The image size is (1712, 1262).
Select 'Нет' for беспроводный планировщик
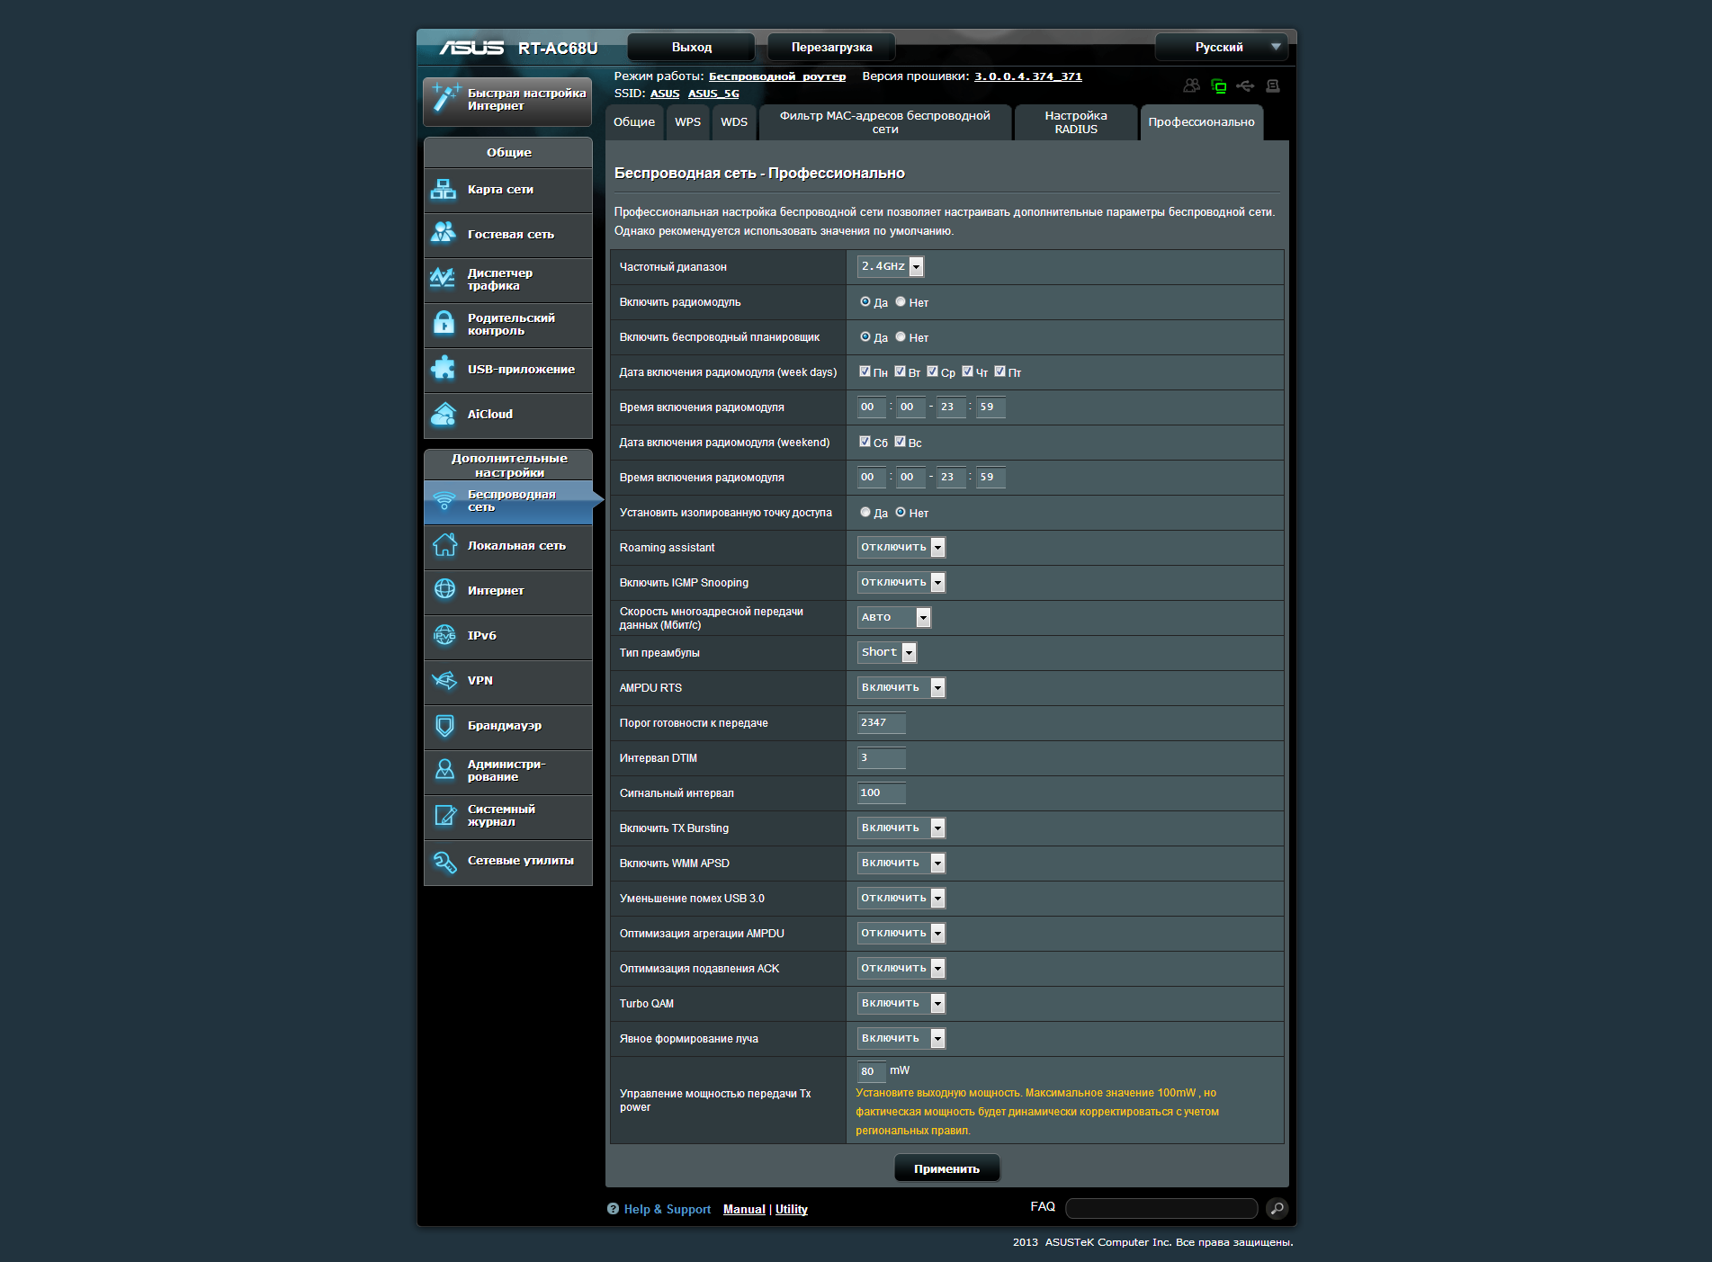(900, 336)
